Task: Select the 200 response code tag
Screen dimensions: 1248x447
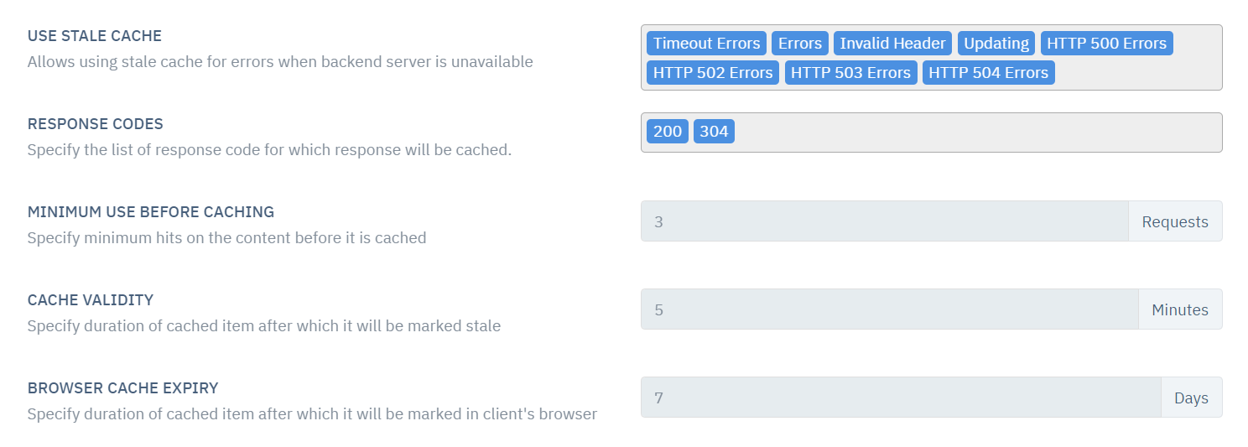Action: tap(668, 132)
